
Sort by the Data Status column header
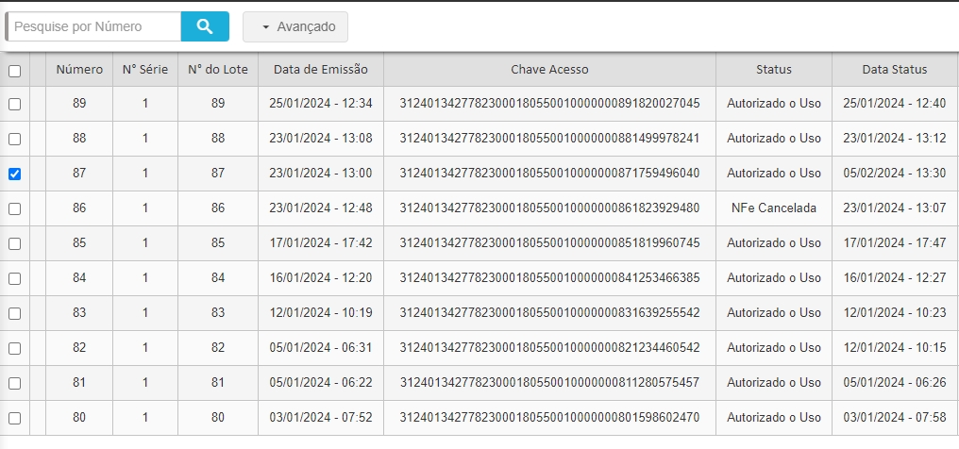point(894,69)
